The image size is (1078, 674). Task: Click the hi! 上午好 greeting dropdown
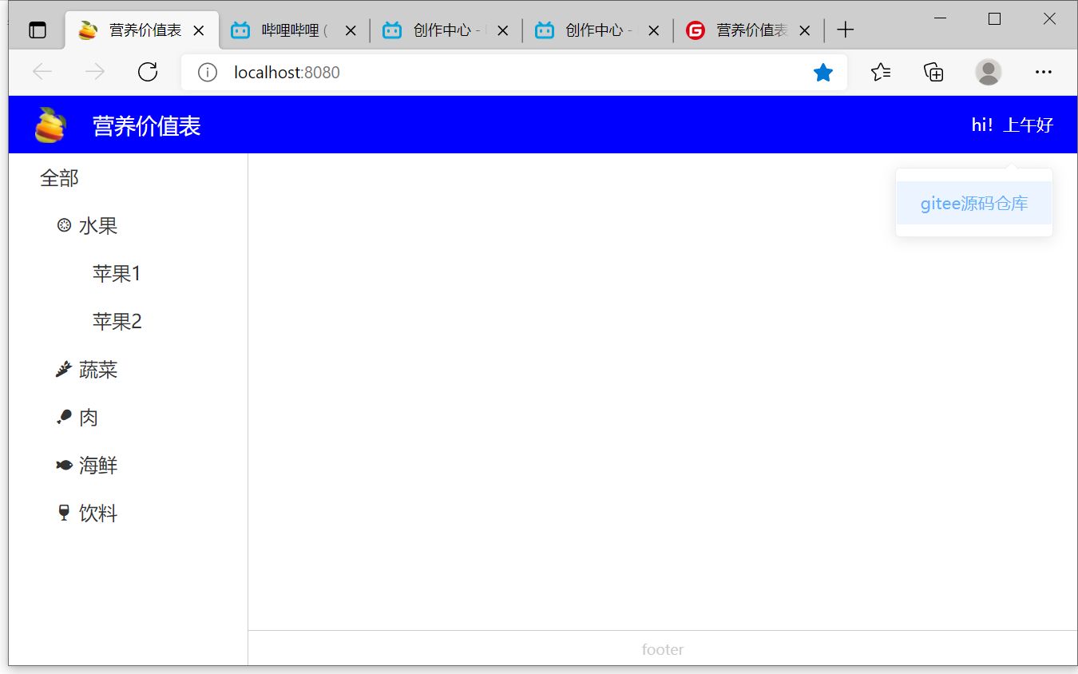(x=1013, y=125)
